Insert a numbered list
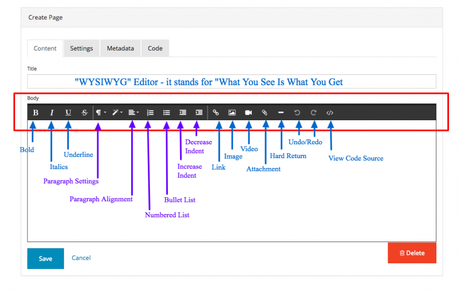 pos(150,113)
